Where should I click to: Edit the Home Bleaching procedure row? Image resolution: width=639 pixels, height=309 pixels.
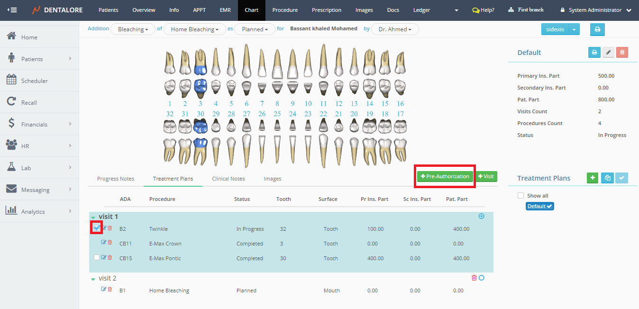coord(103,290)
